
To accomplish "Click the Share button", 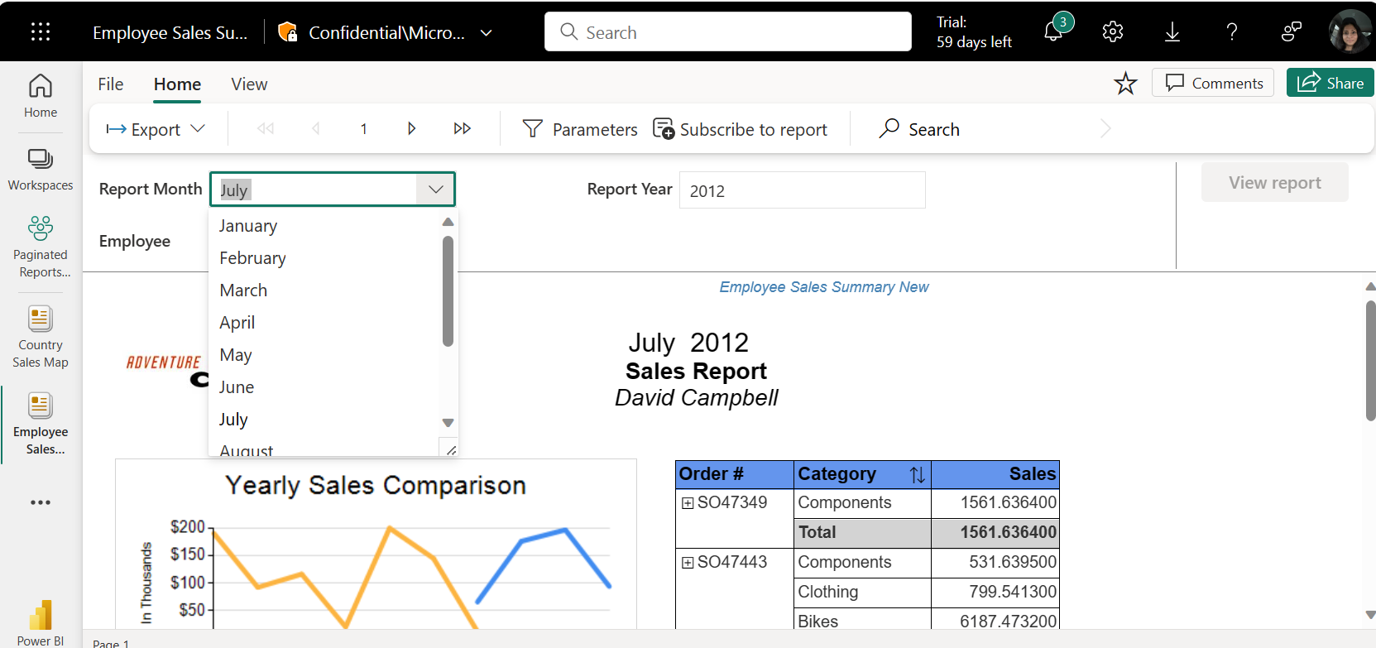I will [x=1330, y=83].
